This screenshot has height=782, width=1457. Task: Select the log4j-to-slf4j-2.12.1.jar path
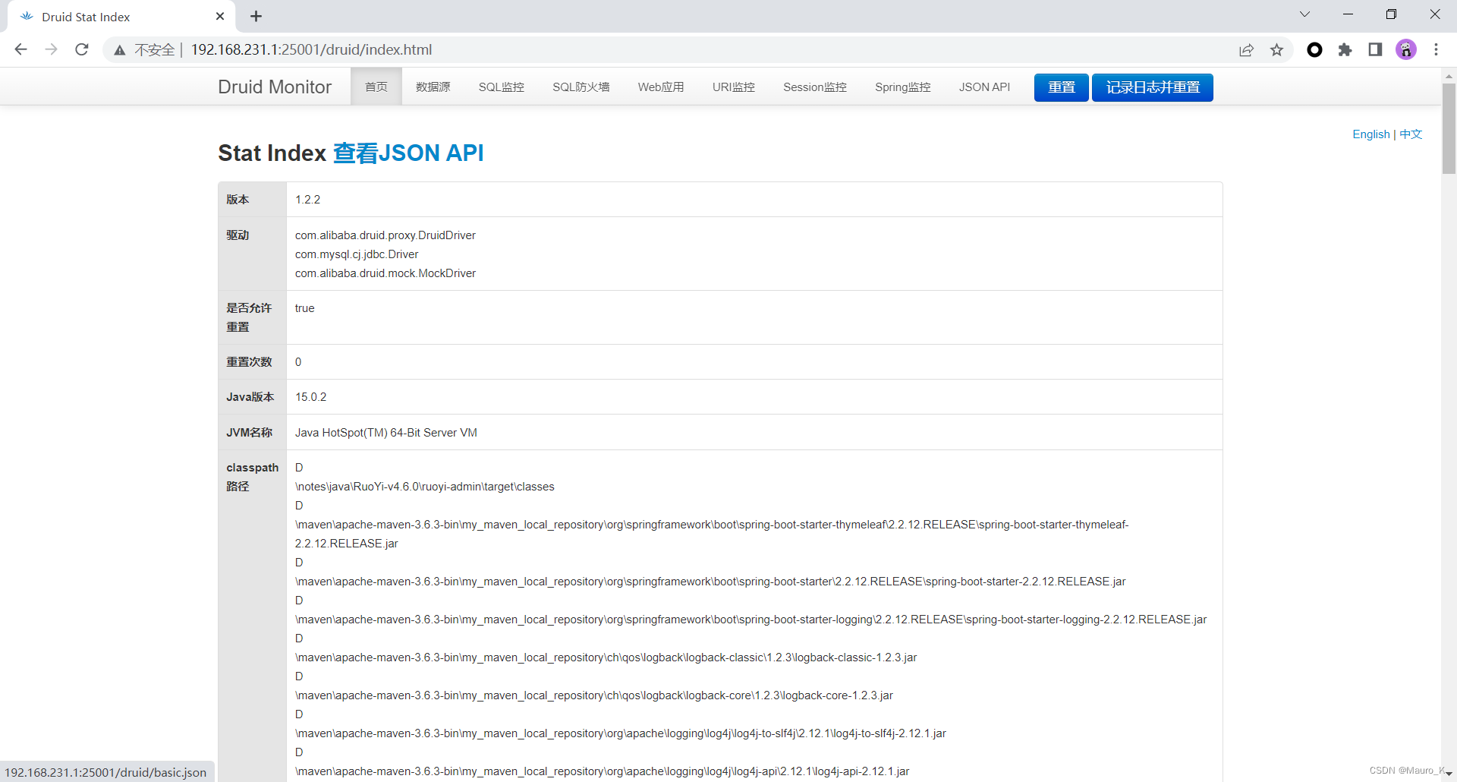(621, 733)
